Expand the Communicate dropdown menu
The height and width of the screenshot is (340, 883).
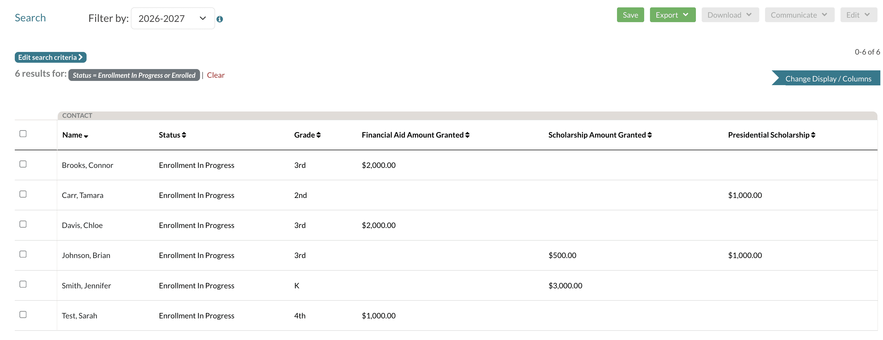(799, 15)
